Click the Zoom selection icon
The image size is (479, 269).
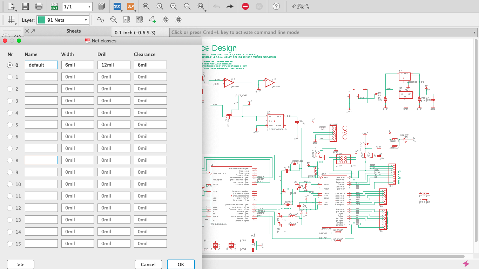tap(201, 6)
